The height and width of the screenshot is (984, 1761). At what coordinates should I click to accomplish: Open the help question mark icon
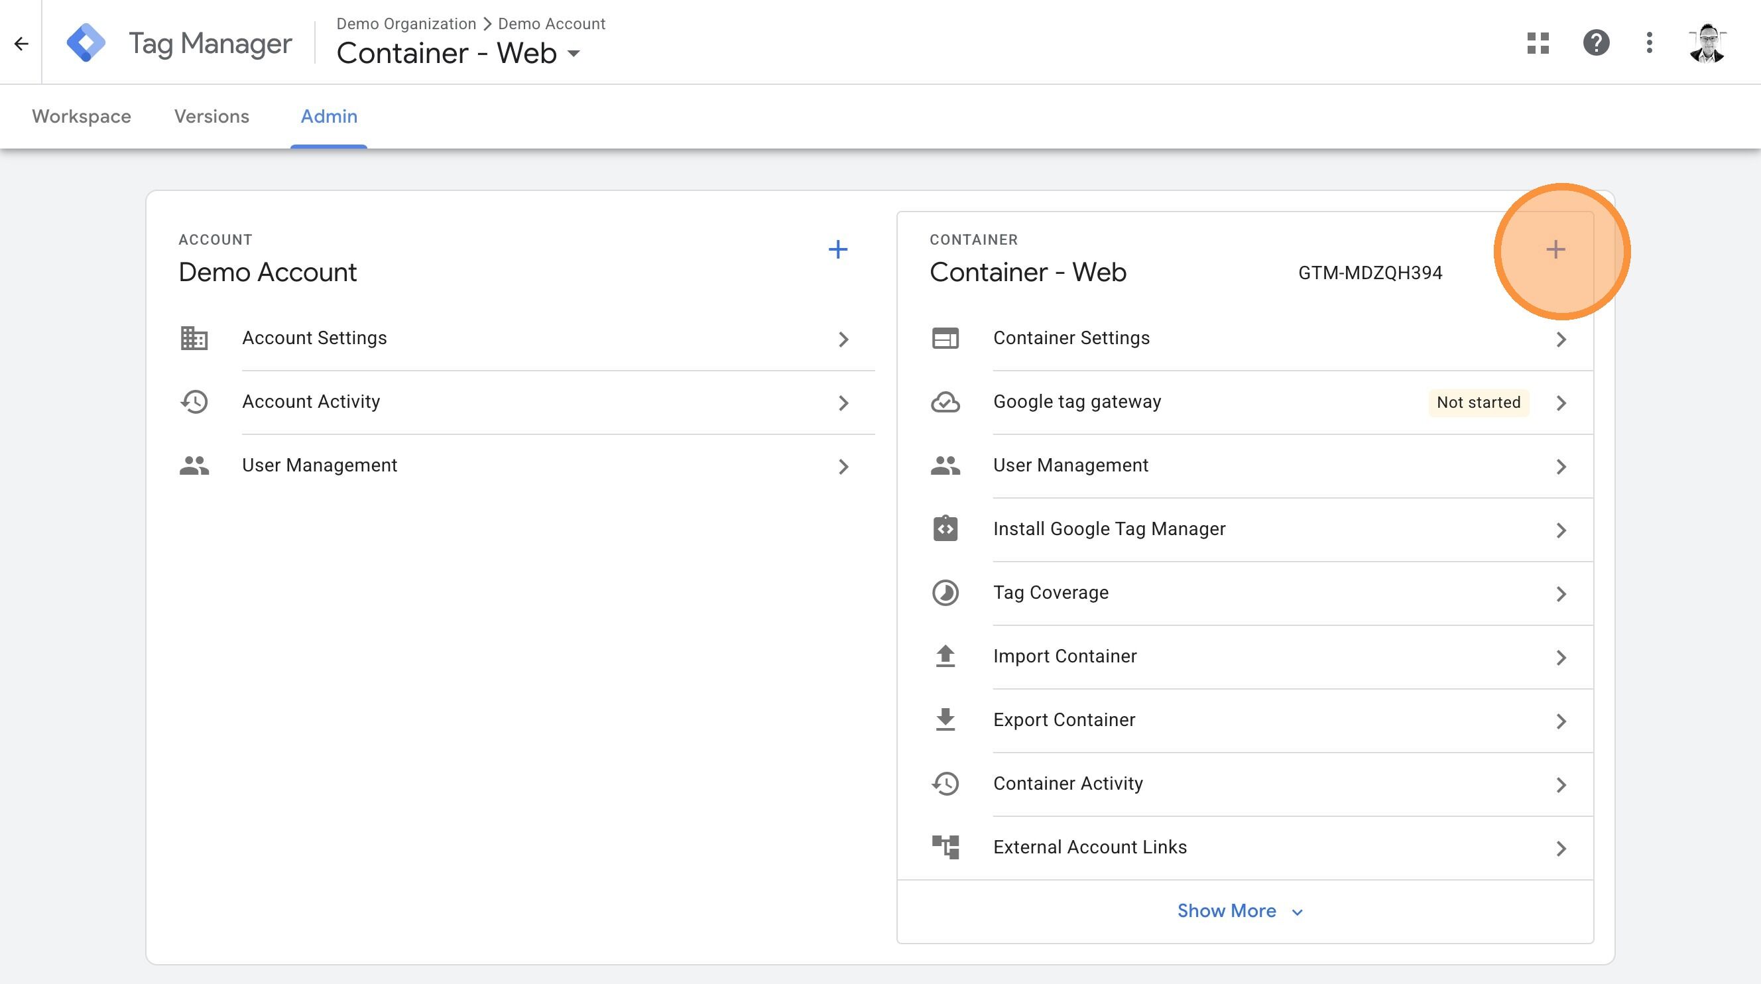(1597, 43)
